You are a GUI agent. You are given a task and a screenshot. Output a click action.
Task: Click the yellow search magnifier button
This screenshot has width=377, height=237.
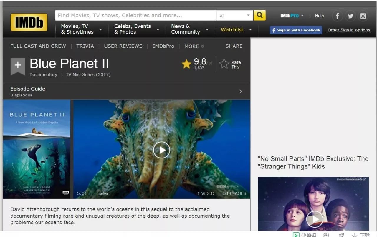pos(259,15)
